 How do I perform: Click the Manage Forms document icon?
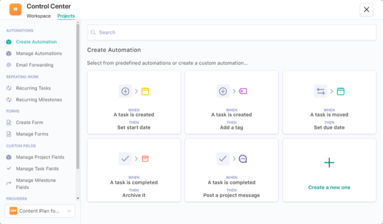tap(9, 134)
